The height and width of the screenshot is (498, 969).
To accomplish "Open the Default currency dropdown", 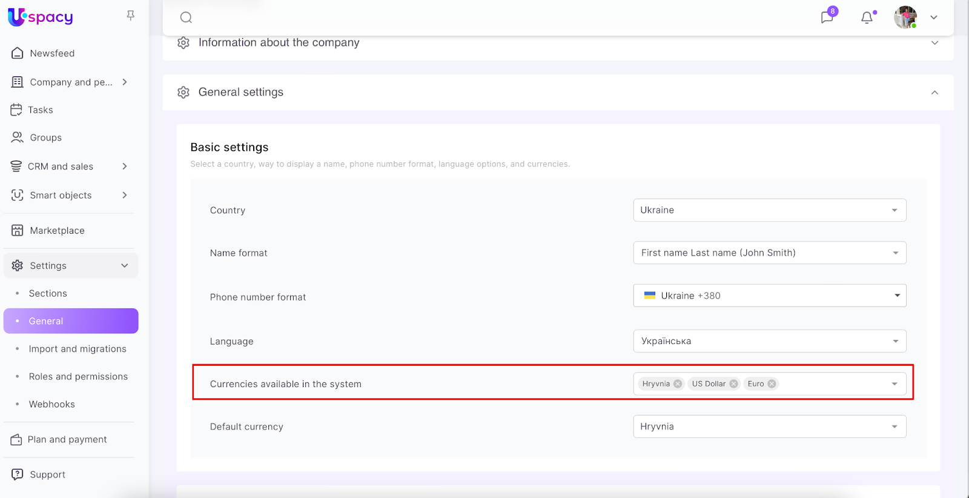I will click(769, 427).
